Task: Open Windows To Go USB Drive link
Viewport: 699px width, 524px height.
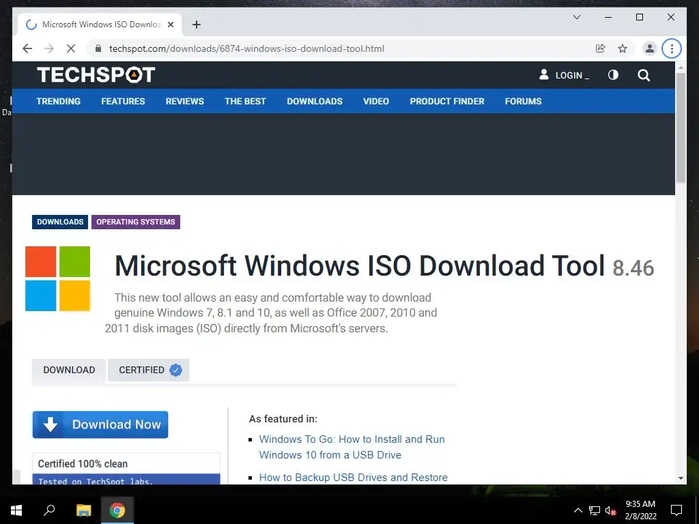Action: tap(352, 447)
